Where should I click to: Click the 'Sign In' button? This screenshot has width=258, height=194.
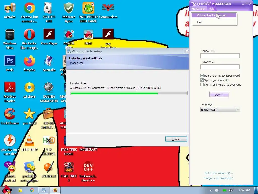219,94
